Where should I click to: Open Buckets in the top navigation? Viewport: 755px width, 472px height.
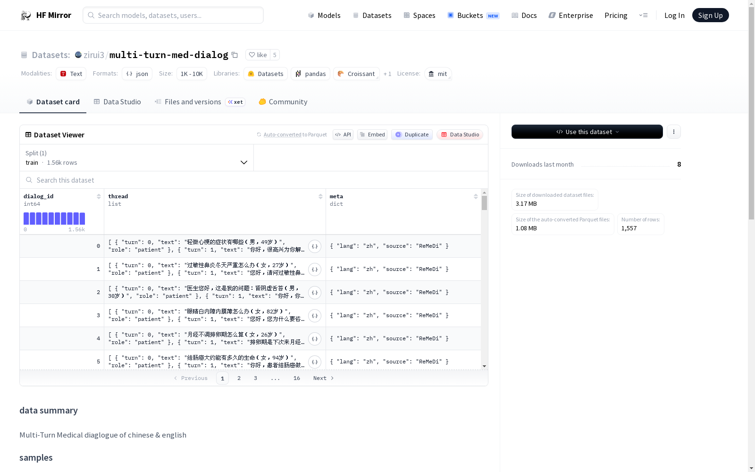tap(473, 16)
